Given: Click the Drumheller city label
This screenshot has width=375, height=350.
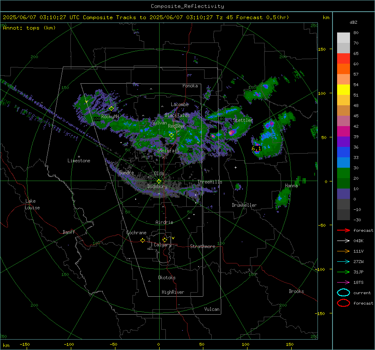Looking at the screenshot, I should (244, 205).
